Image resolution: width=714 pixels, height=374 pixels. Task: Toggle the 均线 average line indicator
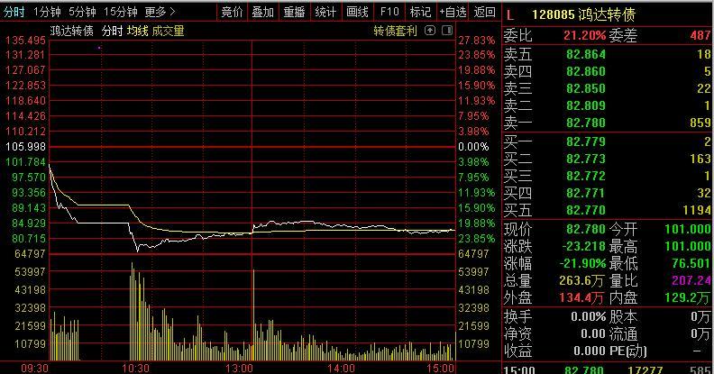tap(137, 31)
